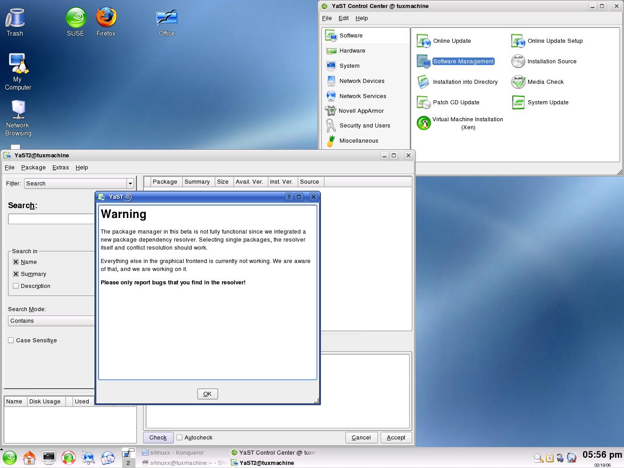Select Novell AppArmor category
This screenshot has height=468, width=624.
click(x=366, y=111)
